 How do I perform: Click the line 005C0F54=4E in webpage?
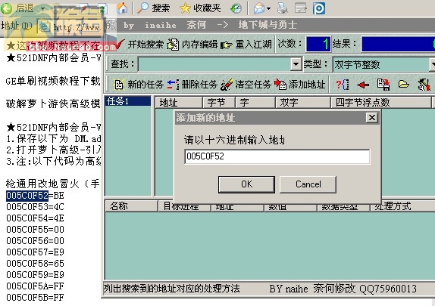pos(35,218)
